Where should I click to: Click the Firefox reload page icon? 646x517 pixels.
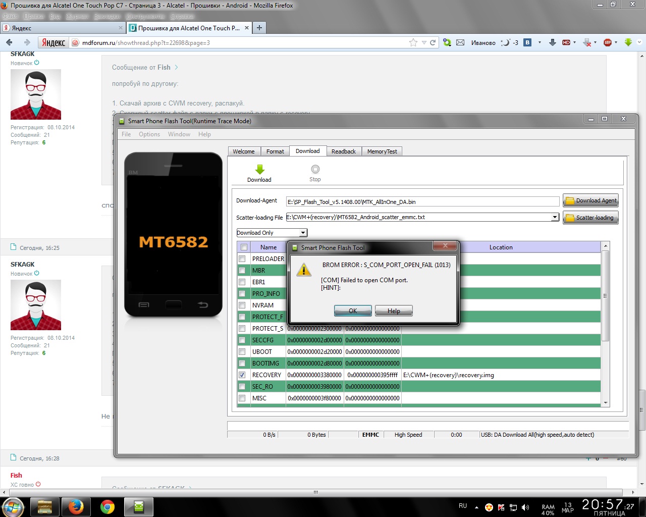tap(433, 43)
